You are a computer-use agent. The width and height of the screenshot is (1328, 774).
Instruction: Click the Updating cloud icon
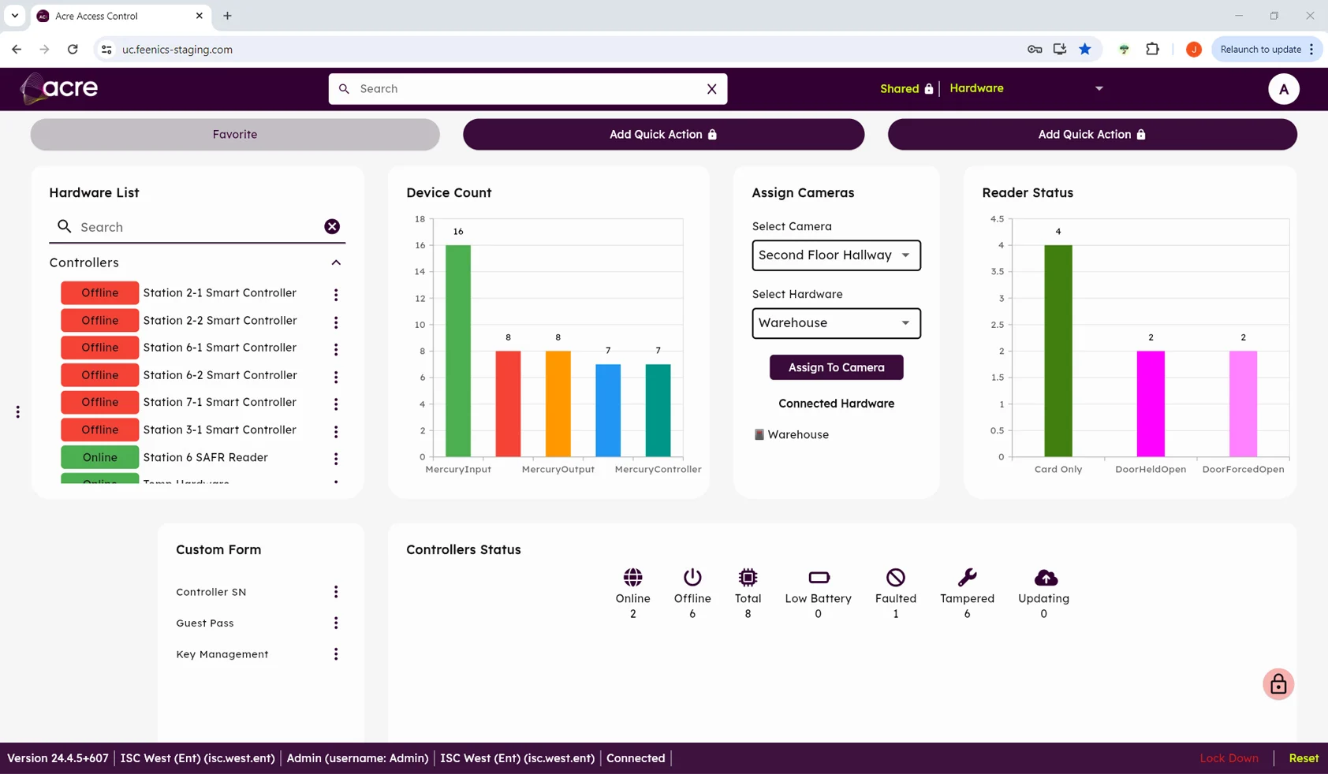tap(1043, 577)
